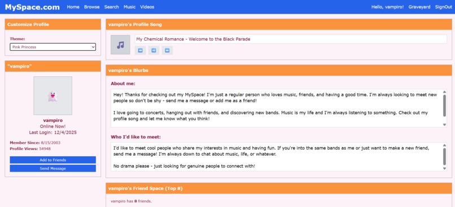
Task: Click the Profile Views 54948 line
Action: click(x=30, y=149)
